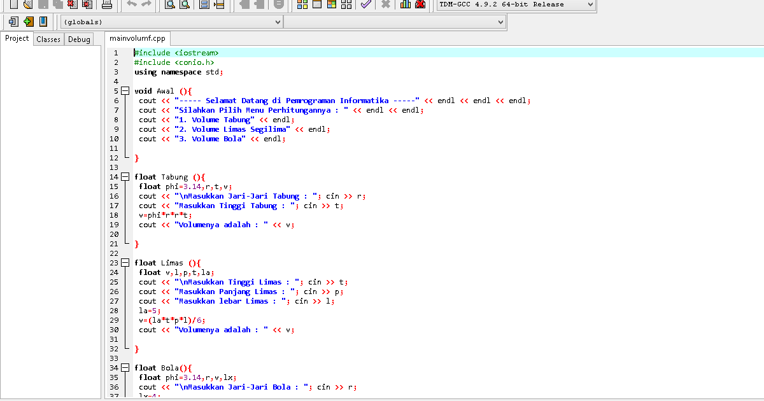Viewport: 764px width, 401px height.
Task: Collapse the Tabung function code fold
Action: click(125, 177)
